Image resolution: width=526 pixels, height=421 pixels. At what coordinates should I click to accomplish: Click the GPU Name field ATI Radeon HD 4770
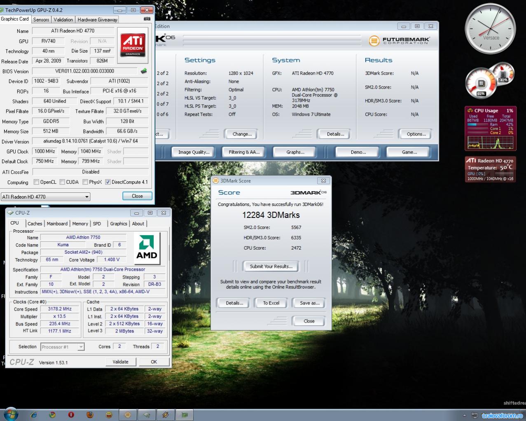tap(73, 30)
